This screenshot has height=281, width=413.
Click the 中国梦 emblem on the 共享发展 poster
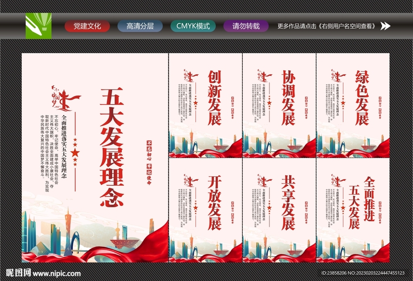pos(265,180)
